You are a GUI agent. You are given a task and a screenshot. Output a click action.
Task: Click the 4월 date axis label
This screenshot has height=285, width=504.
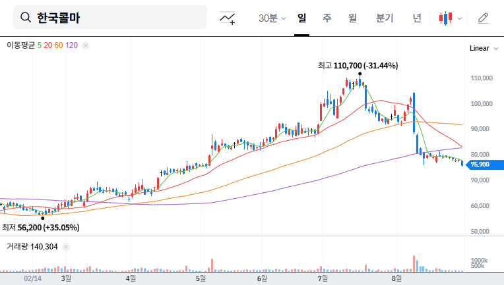tap(131, 278)
